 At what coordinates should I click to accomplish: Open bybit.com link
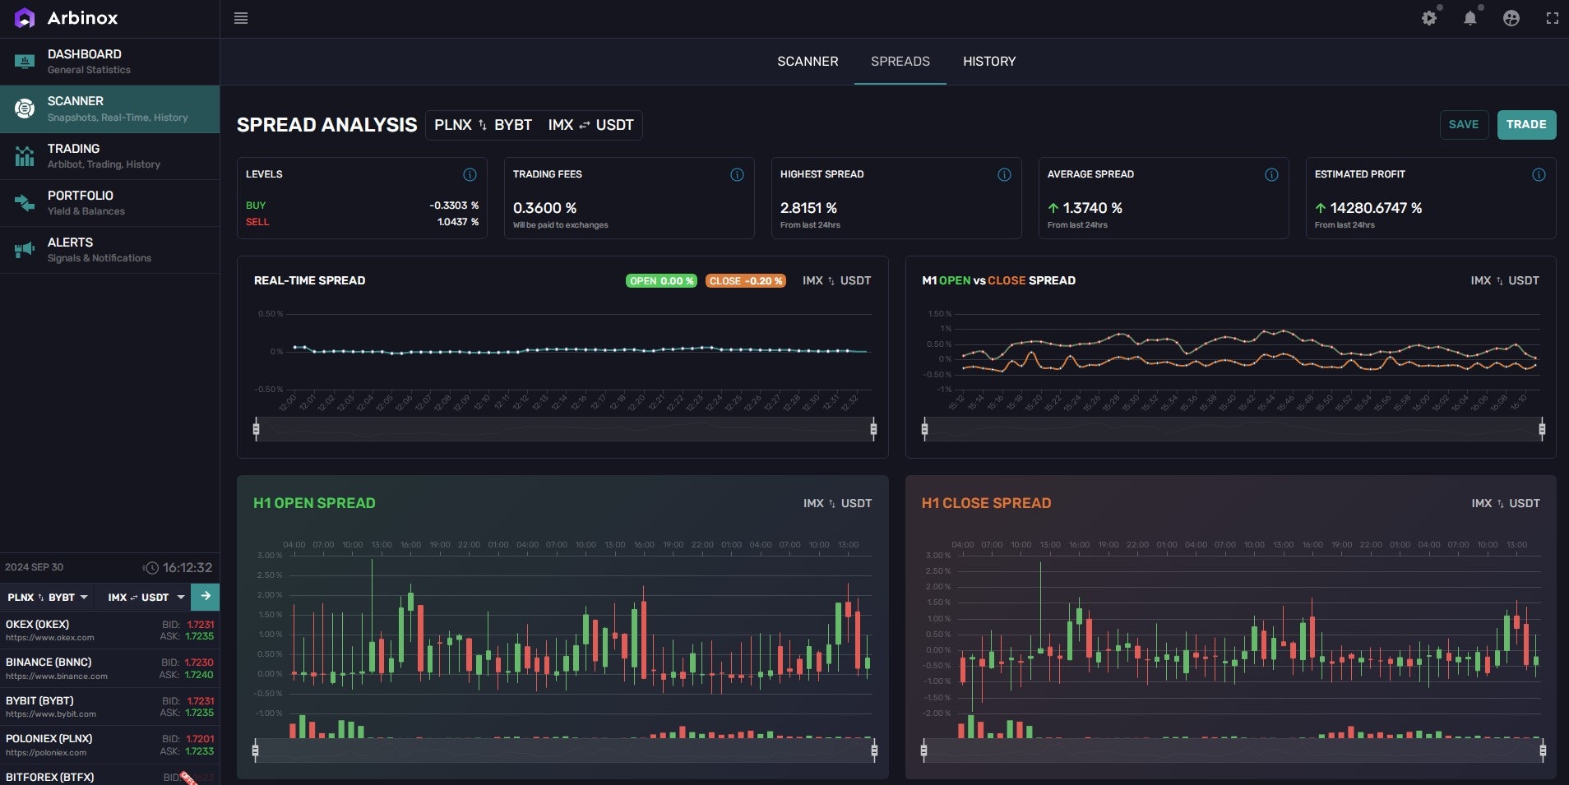pos(51,714)
